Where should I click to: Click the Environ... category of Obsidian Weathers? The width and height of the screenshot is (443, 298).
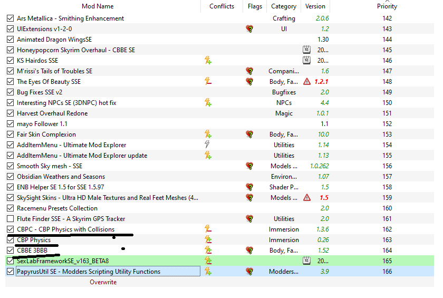coord(284,177)
